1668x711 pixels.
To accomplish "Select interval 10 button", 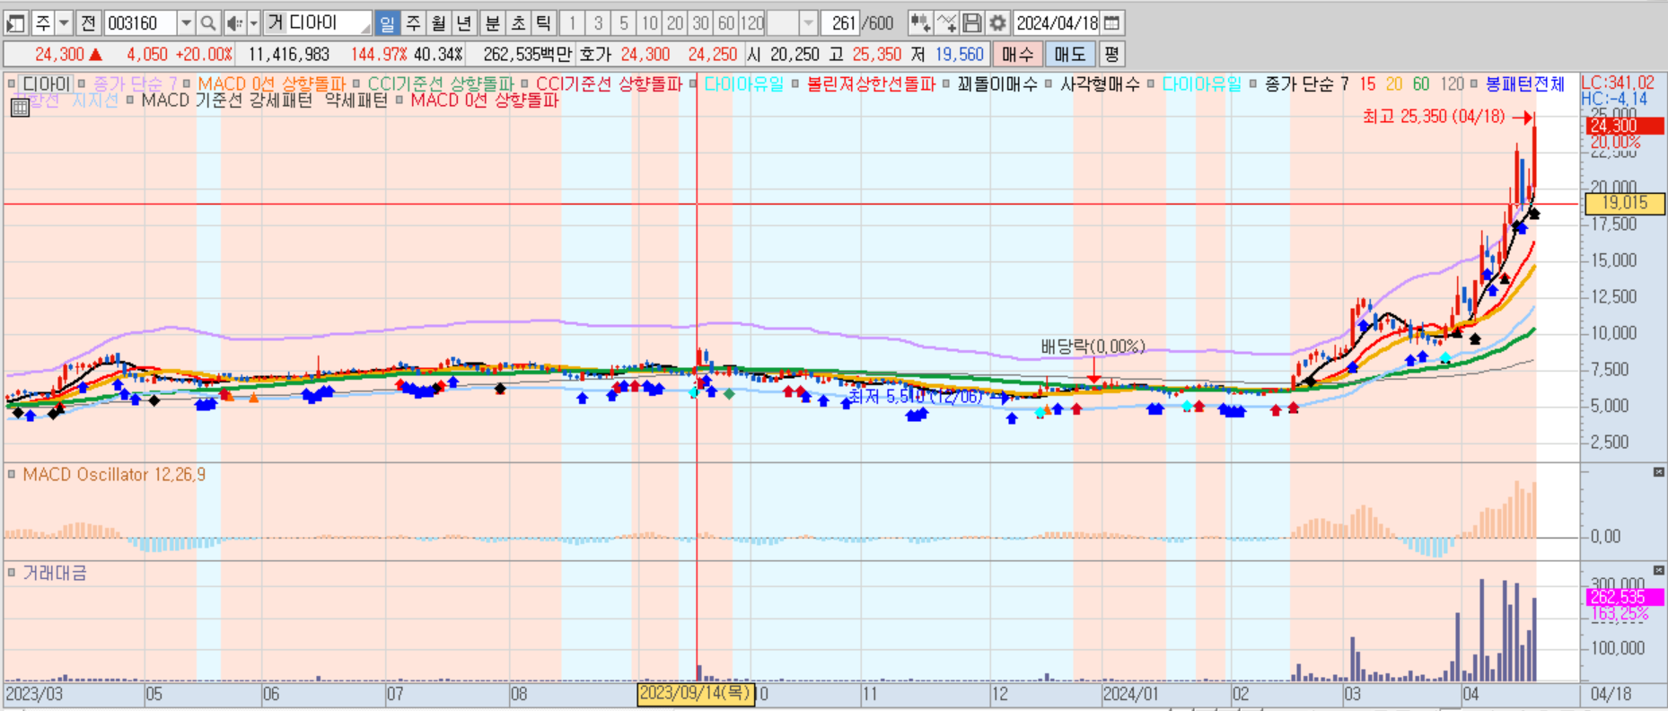I will (650, 23).
